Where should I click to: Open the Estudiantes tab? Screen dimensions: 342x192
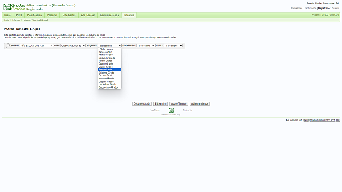69,15
